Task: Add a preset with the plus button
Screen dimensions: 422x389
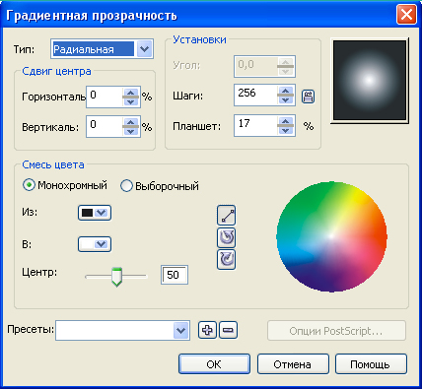Action: (x=207, y=330)
